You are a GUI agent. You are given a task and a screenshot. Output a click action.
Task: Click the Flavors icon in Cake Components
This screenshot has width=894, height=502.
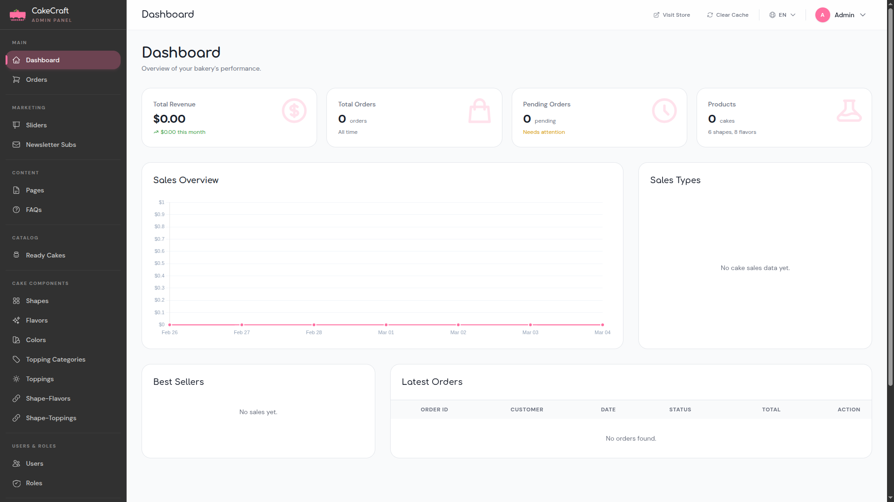(x=16, y=320)
